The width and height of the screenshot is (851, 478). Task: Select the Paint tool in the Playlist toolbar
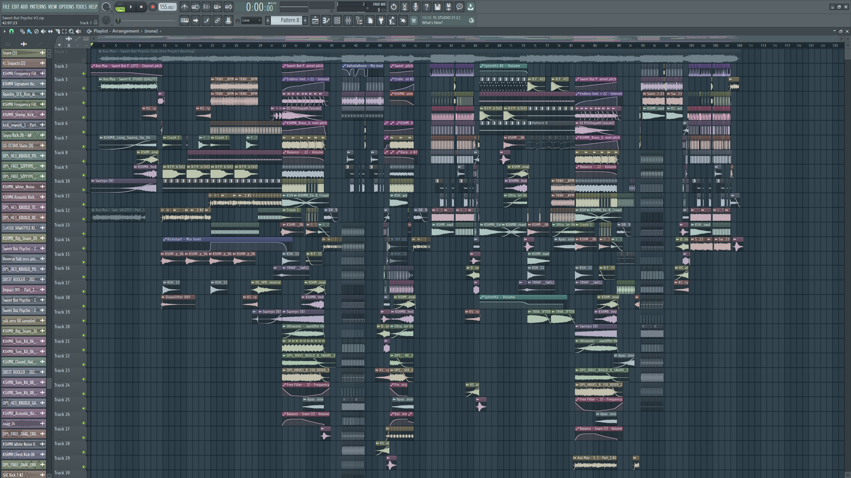tap(29, 31)
